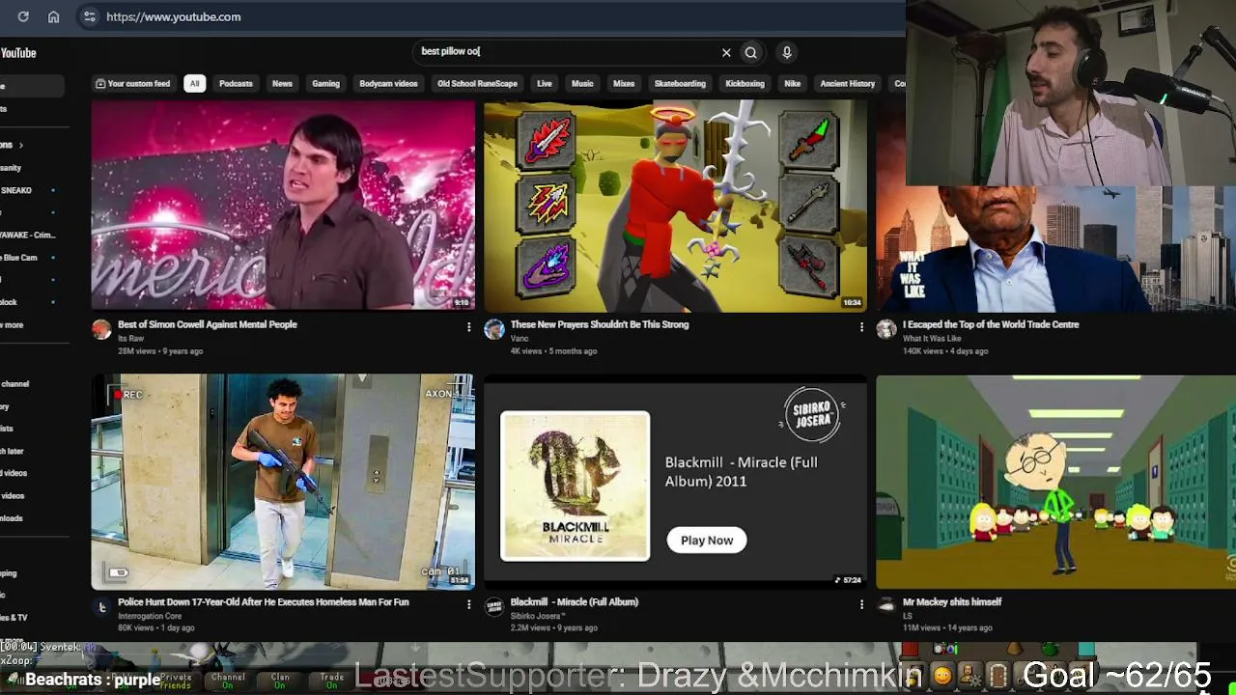This screenshot has width=1236, height=695.
Task: Play the RuneScape prayers video thumbnail
Action: [x=675, y=206]
